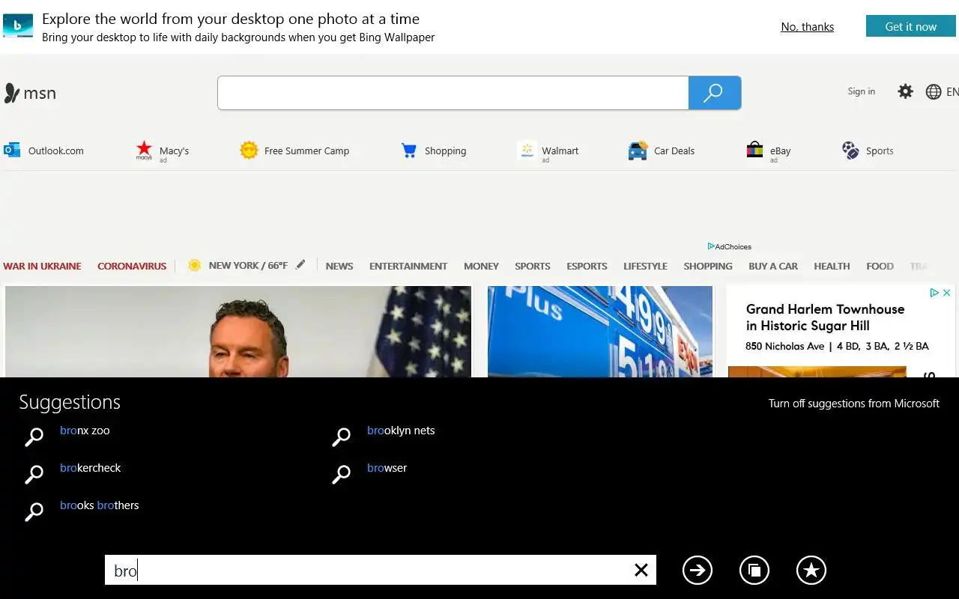The height and width of the screenshot is (599, 959).
Task: Click the eBay shopping bag icon
Action: coord(754,150)
